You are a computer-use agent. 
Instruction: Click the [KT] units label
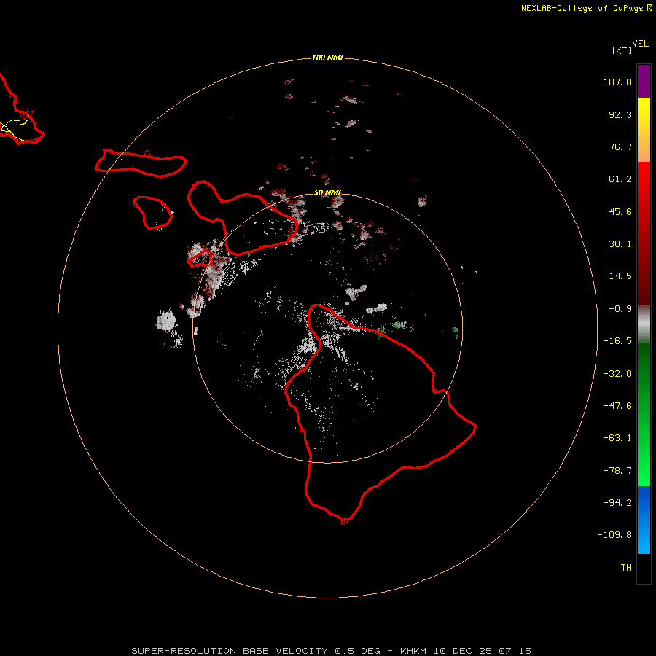[622, 50]
